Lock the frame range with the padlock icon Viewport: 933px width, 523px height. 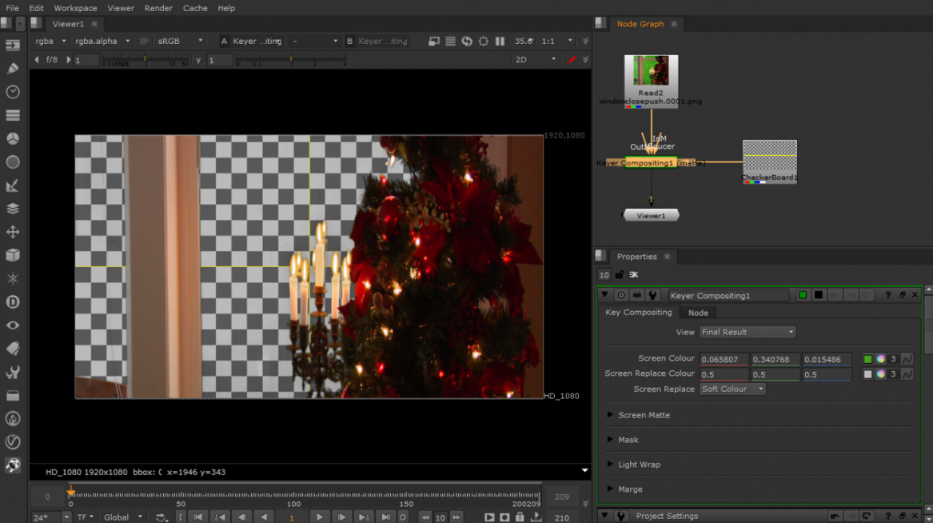[520, 517]
